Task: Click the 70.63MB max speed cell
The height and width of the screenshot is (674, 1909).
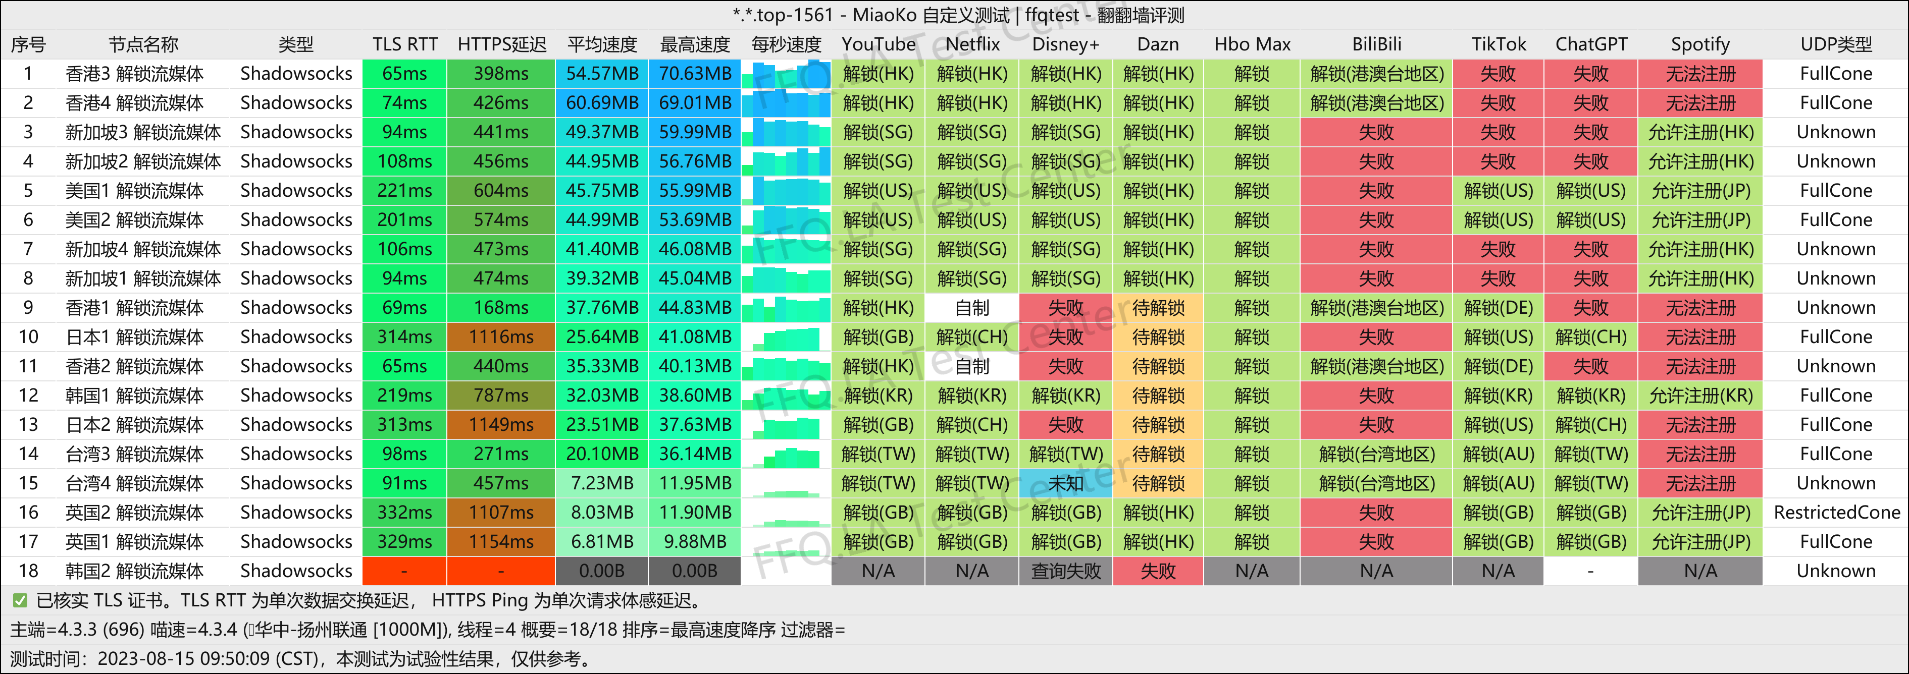Action: coord(695,74)
